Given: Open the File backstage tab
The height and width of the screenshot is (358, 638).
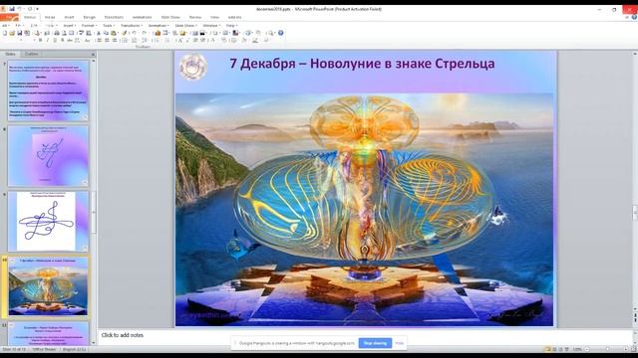Looking at the screenshot, I should point(10,18).
